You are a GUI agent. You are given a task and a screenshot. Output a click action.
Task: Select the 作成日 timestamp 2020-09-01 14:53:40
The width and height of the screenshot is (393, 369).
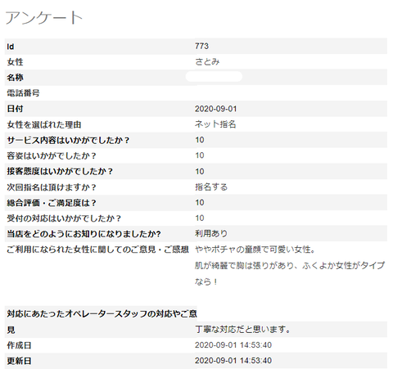(233, 345)
